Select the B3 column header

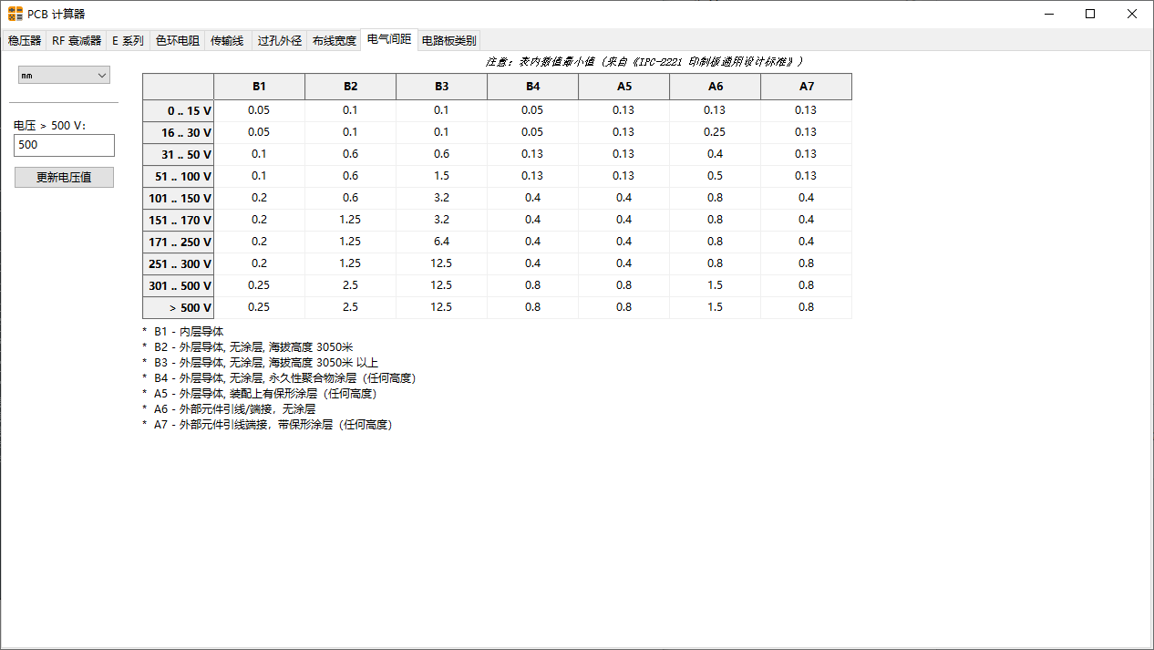tap(442, 87)
